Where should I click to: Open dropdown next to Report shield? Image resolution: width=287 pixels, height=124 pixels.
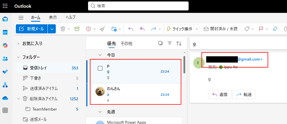tap(94, 29)
